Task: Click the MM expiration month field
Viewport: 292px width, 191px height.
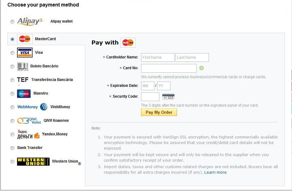Action: point(148,86)
